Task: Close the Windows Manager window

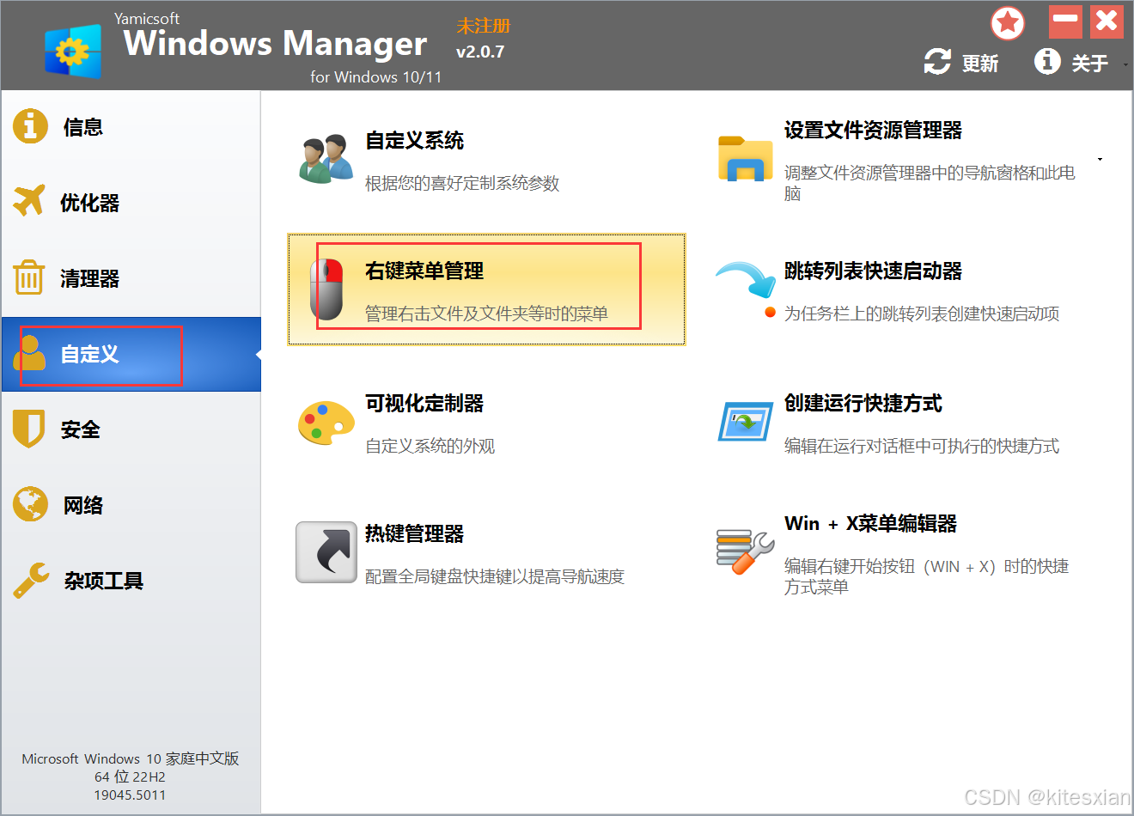Action: (1107, 21)
